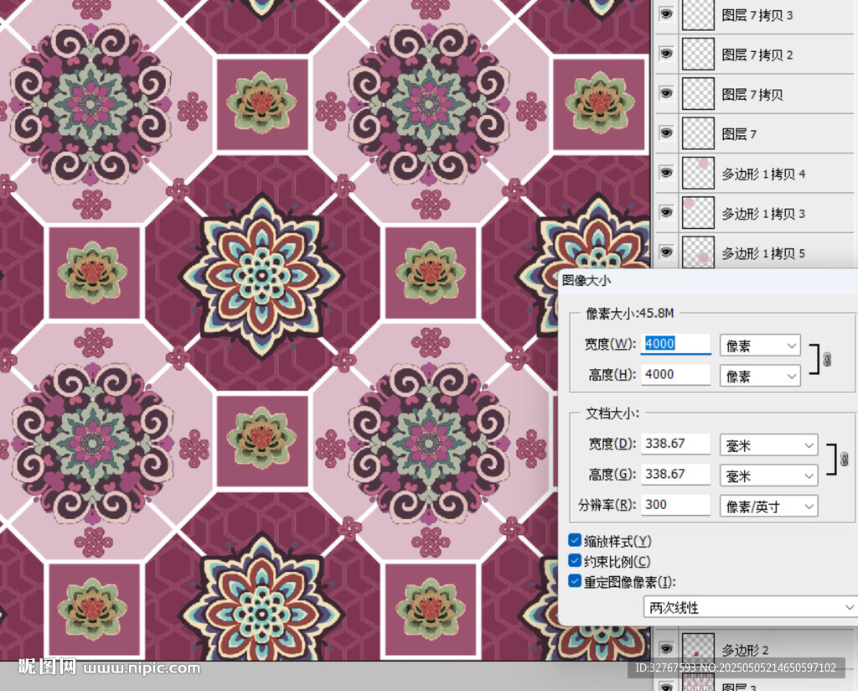Open pixel width unit dropdown
858x691 pixels.
(760, 345)
